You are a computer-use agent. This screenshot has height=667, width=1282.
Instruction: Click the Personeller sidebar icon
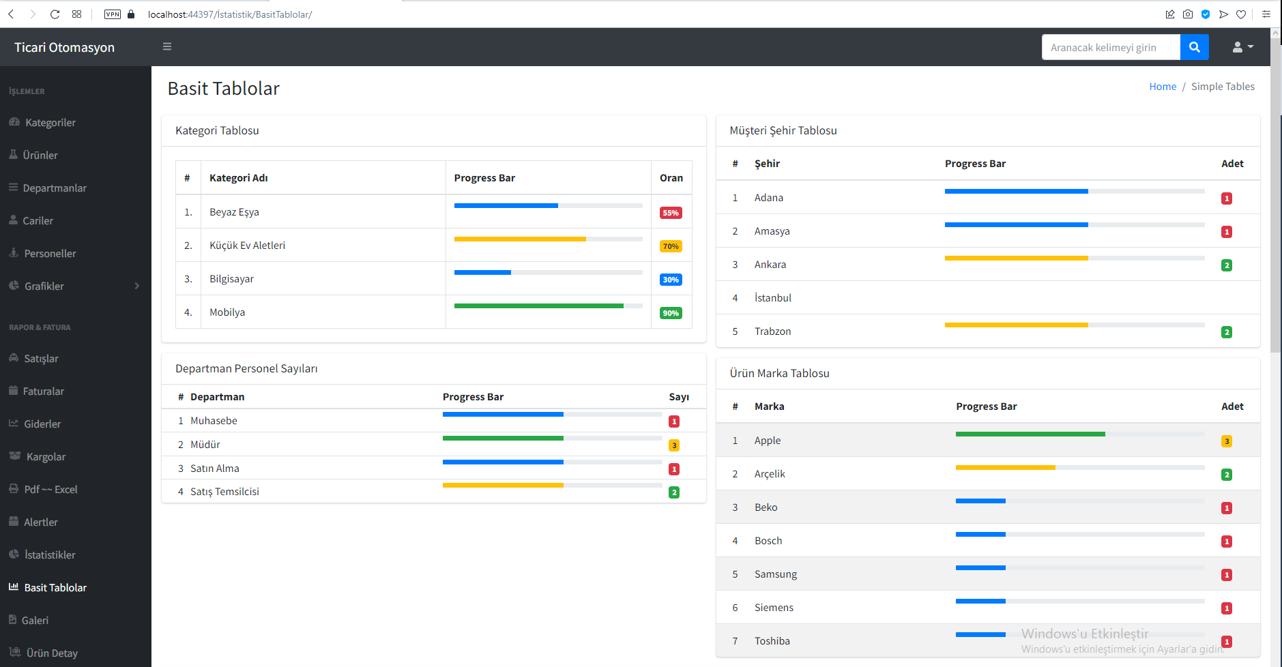click(x=14, y=253)
